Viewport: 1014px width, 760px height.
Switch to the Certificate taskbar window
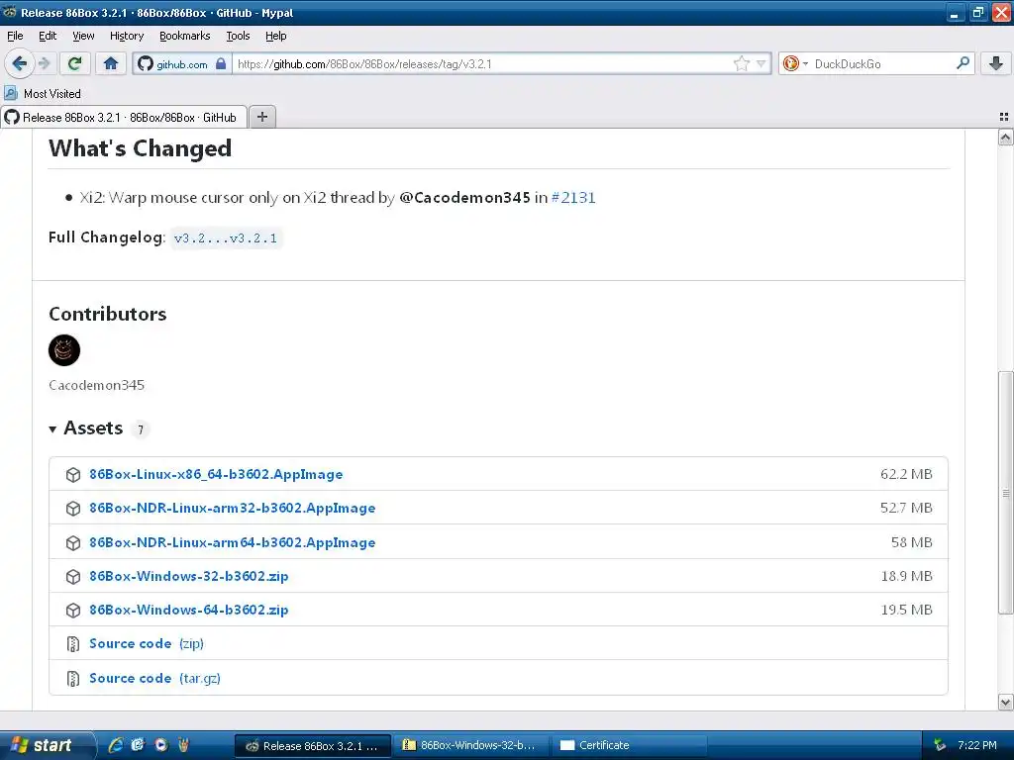[x=629, y=745]
